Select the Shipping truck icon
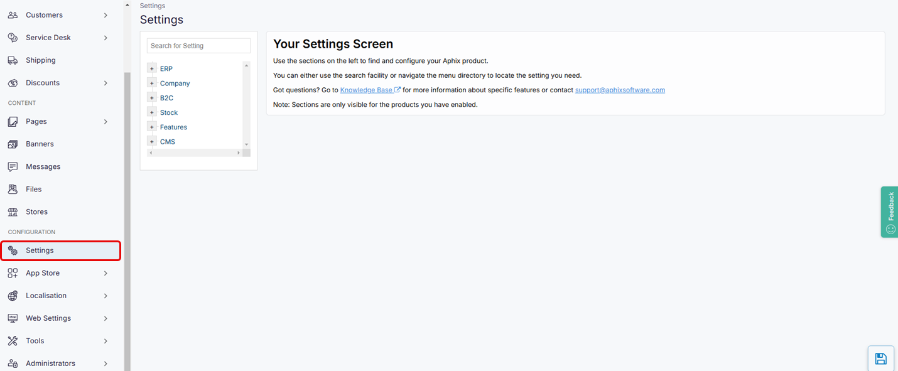 pyautogui.click(x=13, y=60)
